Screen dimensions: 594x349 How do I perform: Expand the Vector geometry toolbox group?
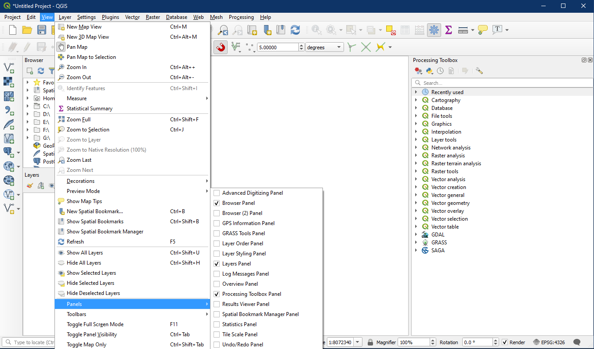[x=416, y=203]
